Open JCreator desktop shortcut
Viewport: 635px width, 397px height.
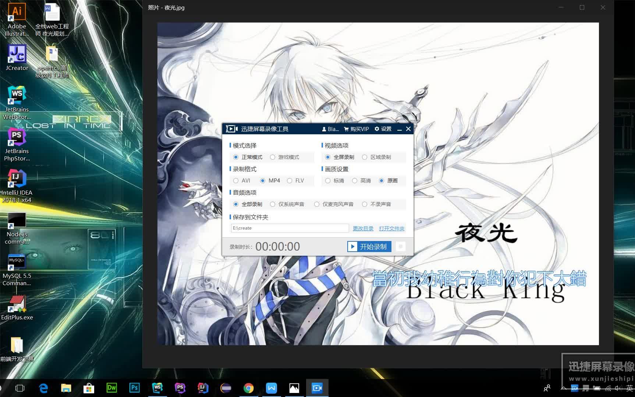coord(17,58)
